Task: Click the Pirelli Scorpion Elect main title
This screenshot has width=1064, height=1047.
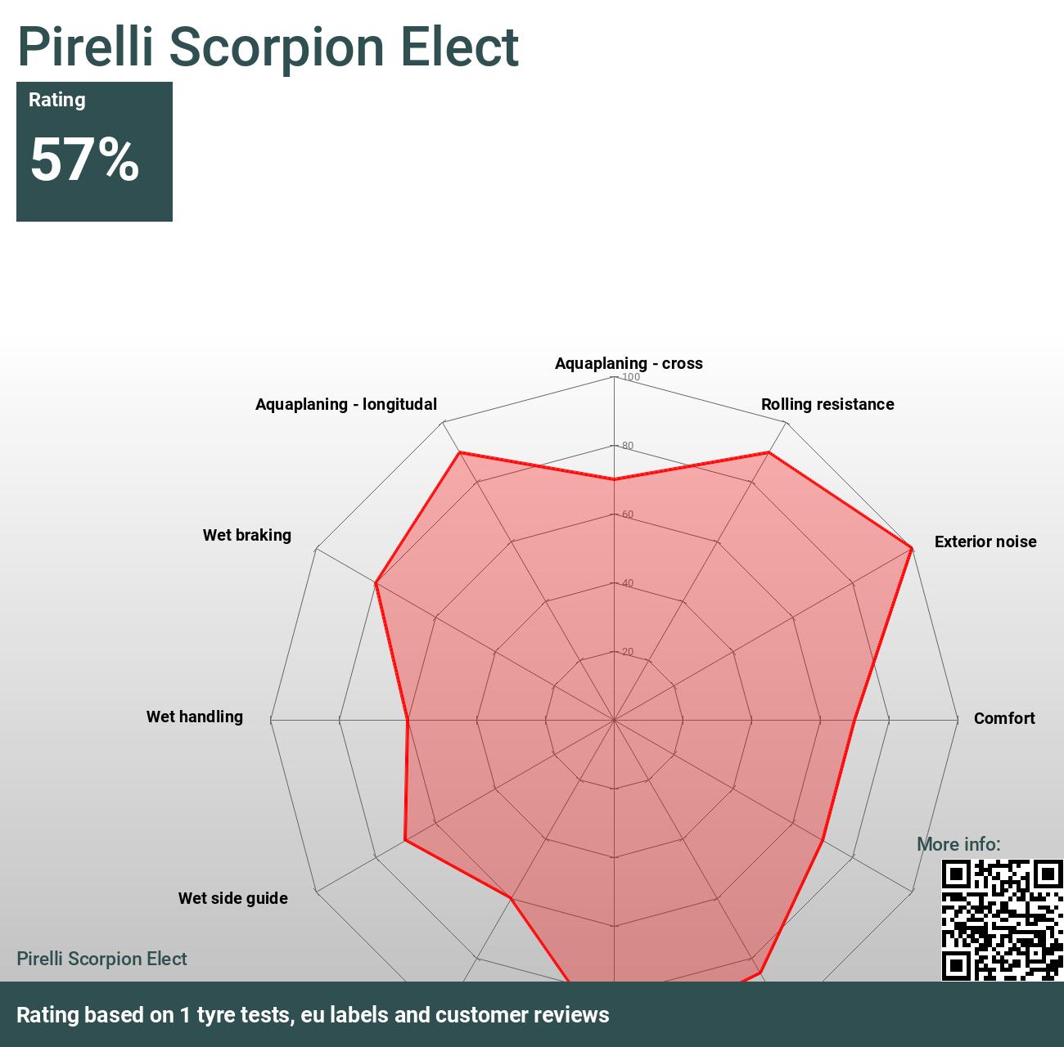Action: click(268, 47)
